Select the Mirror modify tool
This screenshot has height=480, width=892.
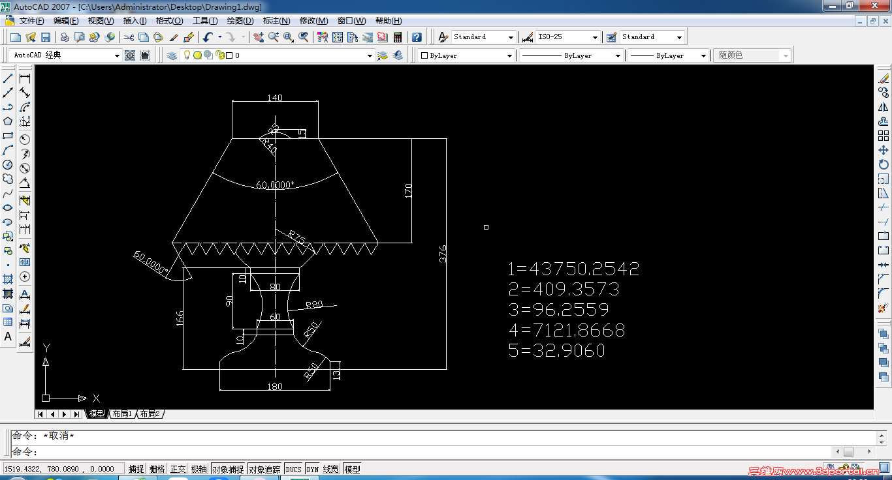click(x=884, y=107)
